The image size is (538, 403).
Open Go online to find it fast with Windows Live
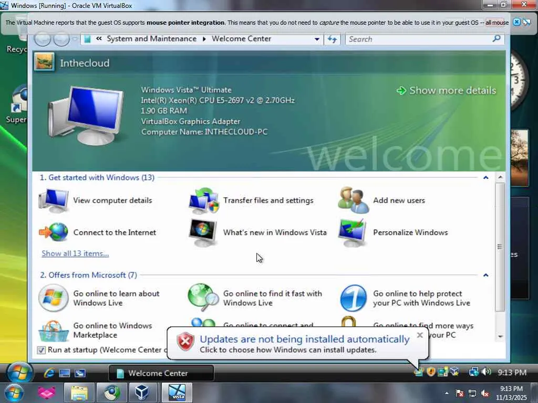[x=255, y=298]
